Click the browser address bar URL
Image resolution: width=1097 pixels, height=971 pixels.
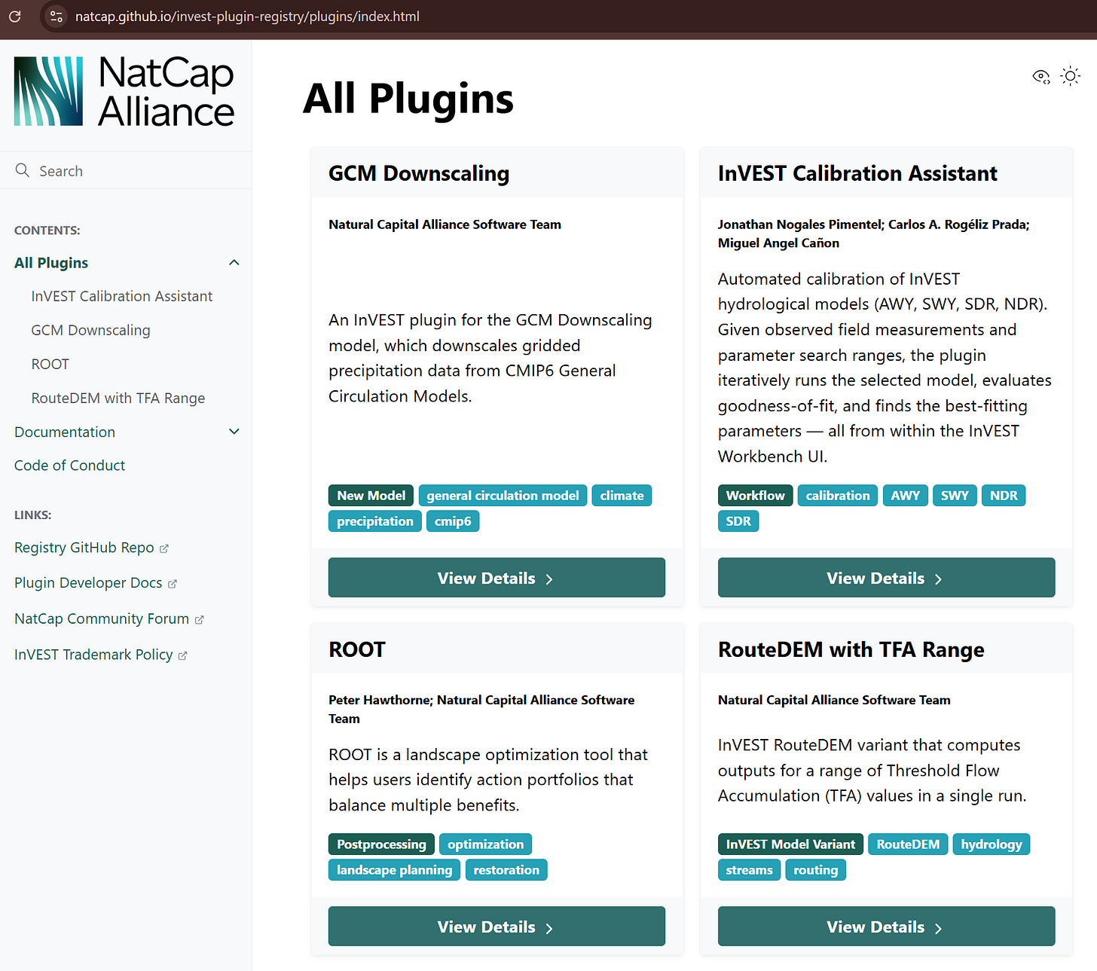pos(247,16)
